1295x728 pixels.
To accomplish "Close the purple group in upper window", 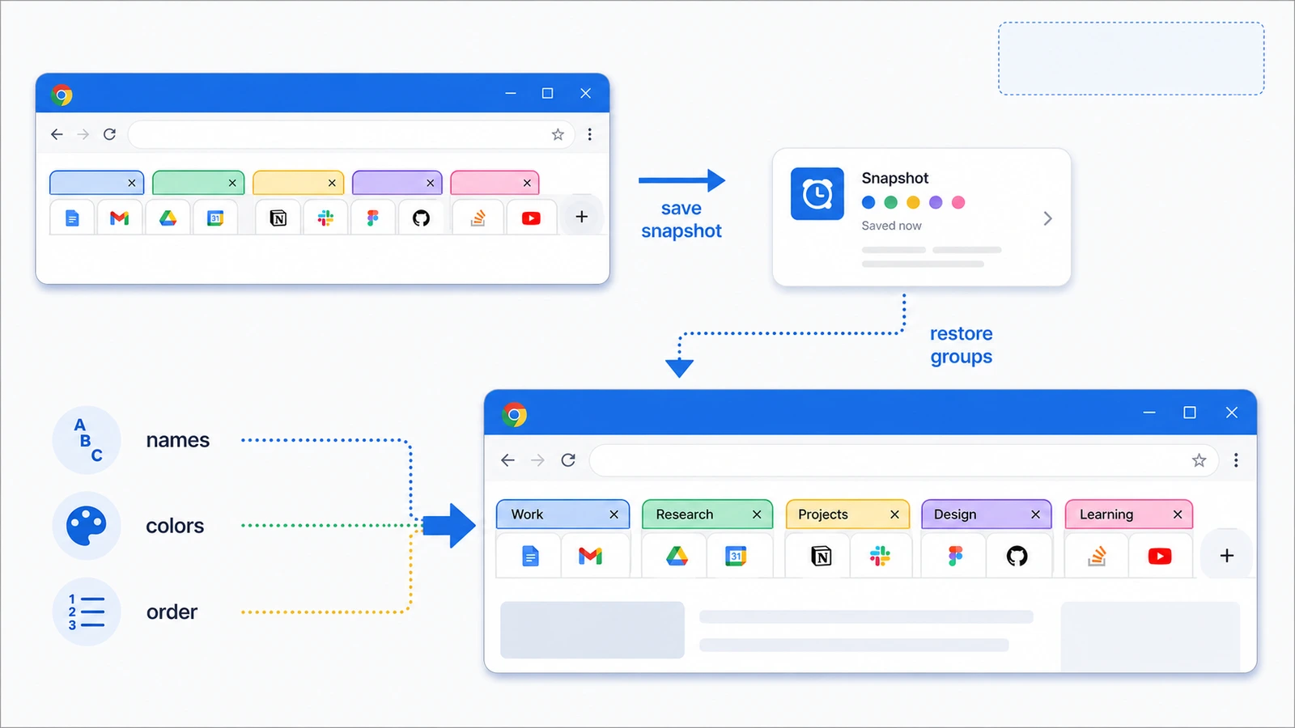I will pos(431,184).
